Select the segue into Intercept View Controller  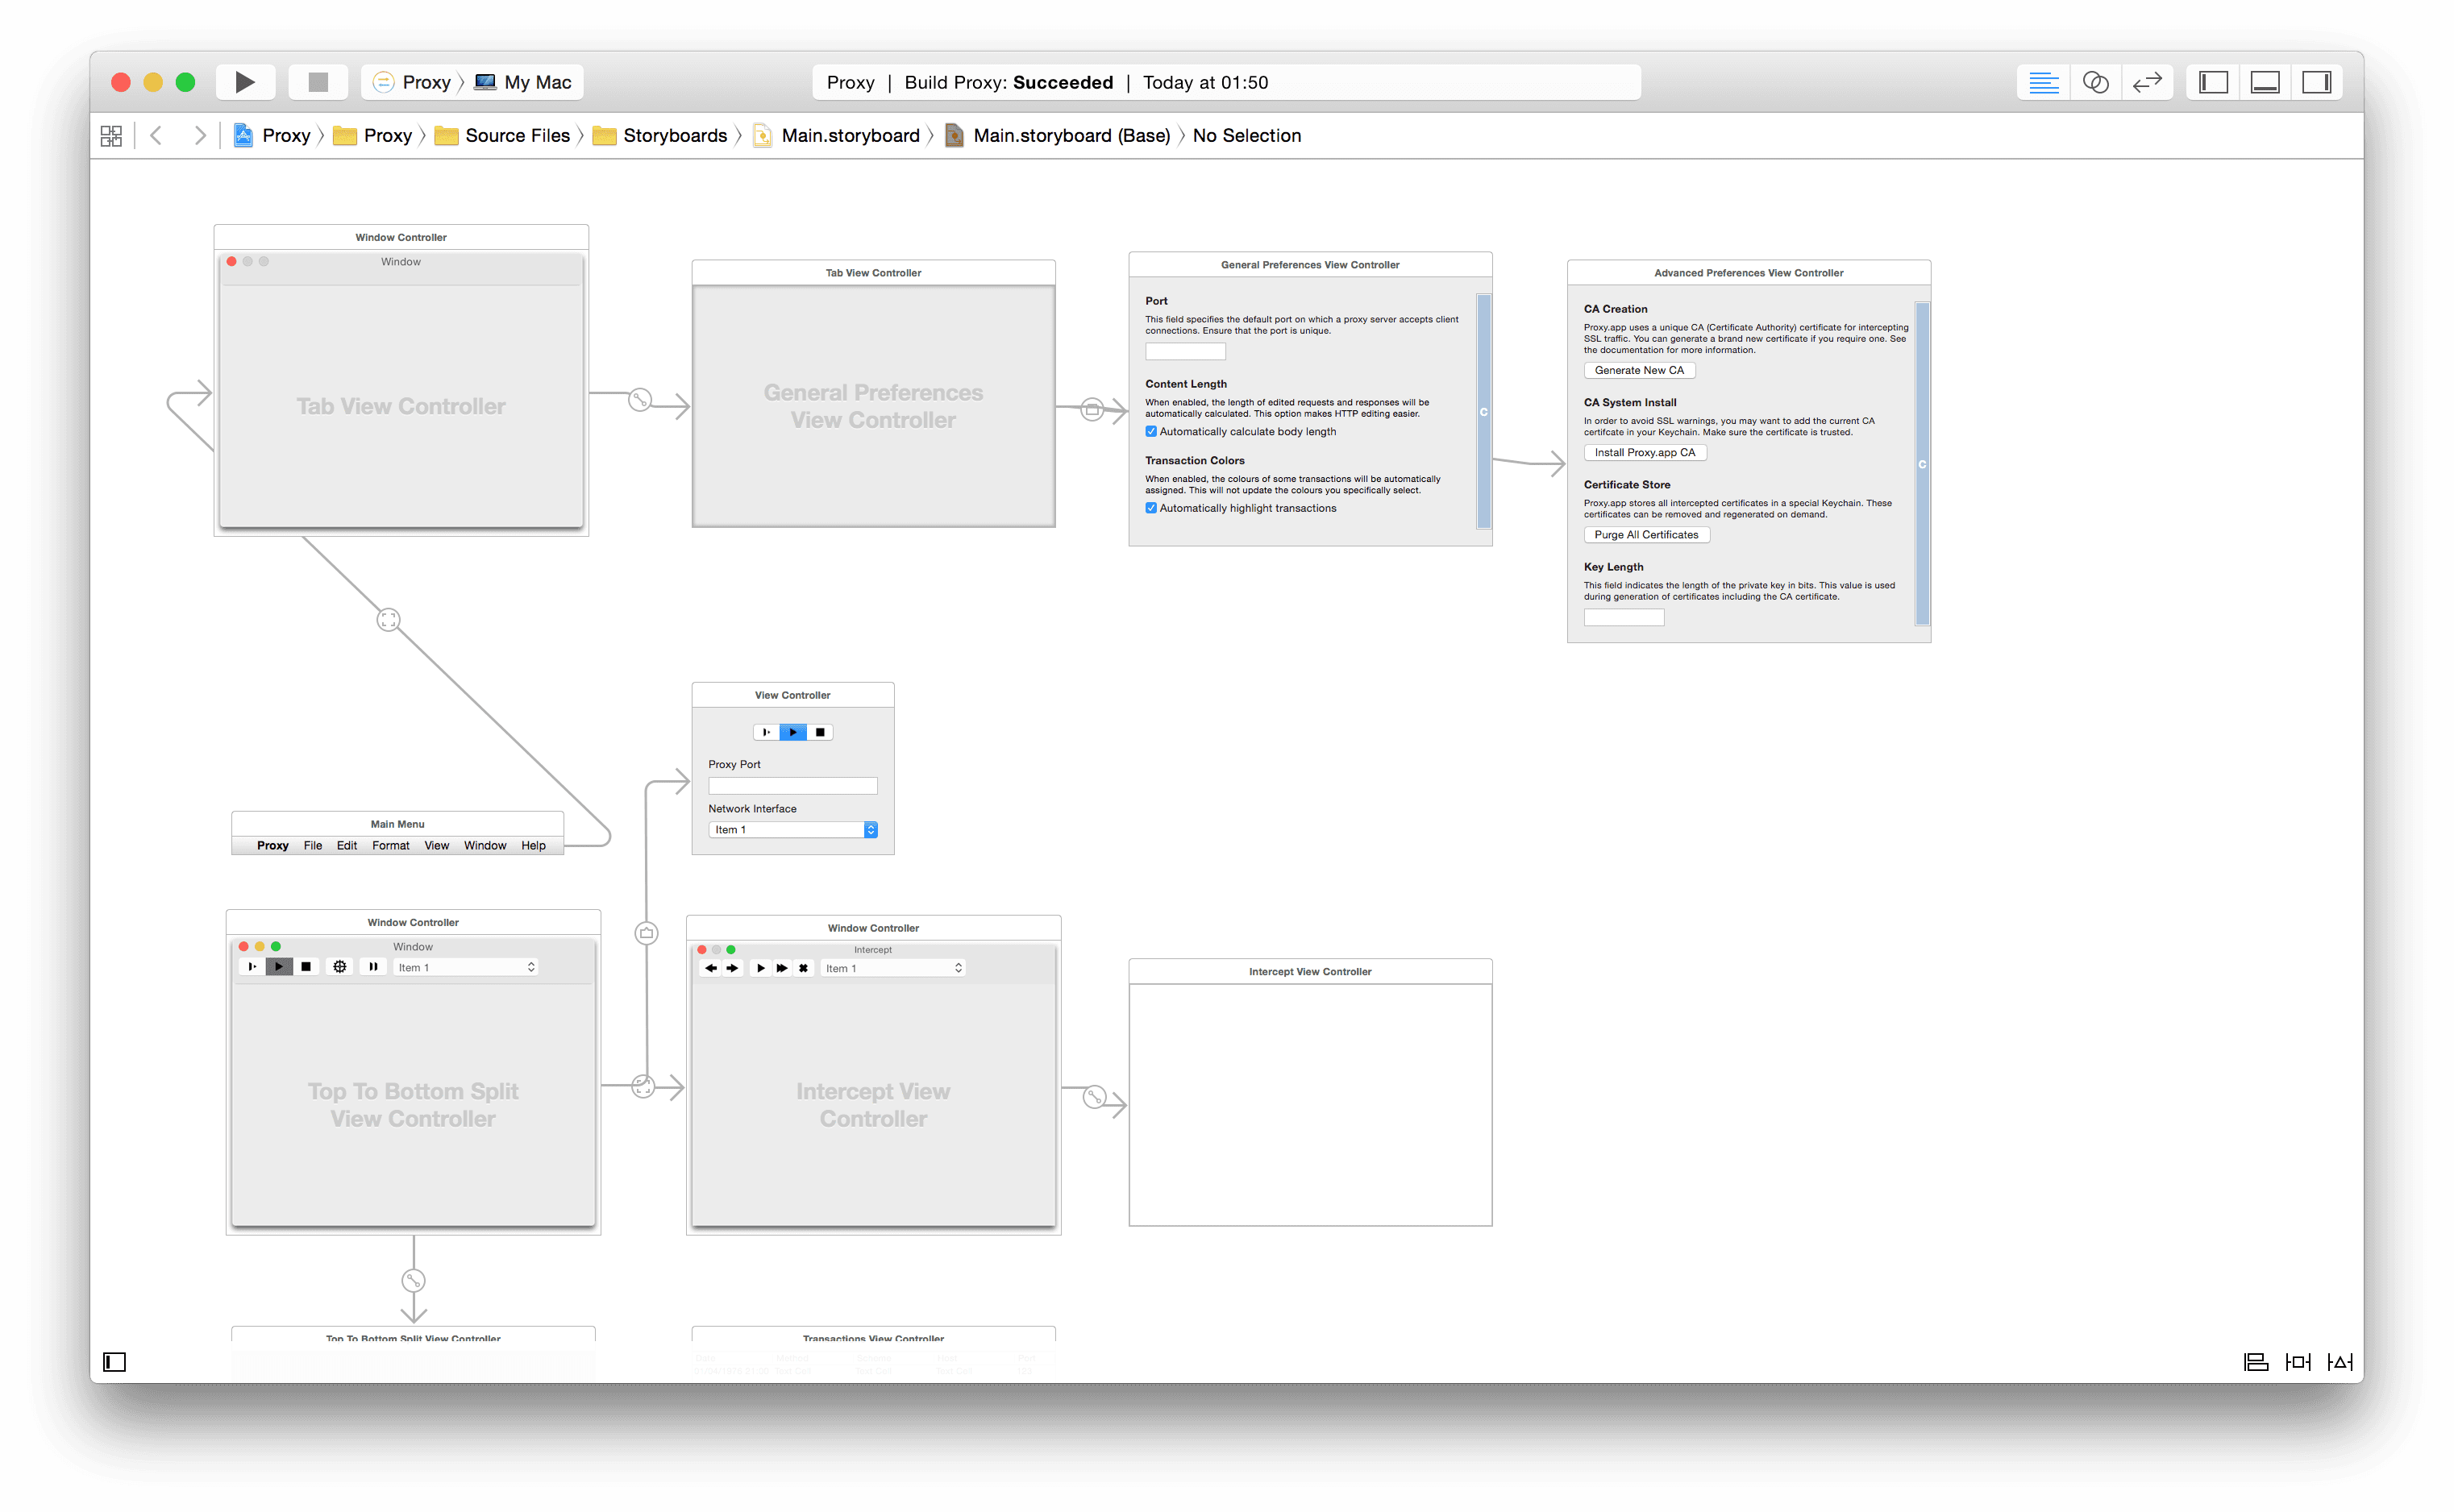(x=1095, y=1097)
